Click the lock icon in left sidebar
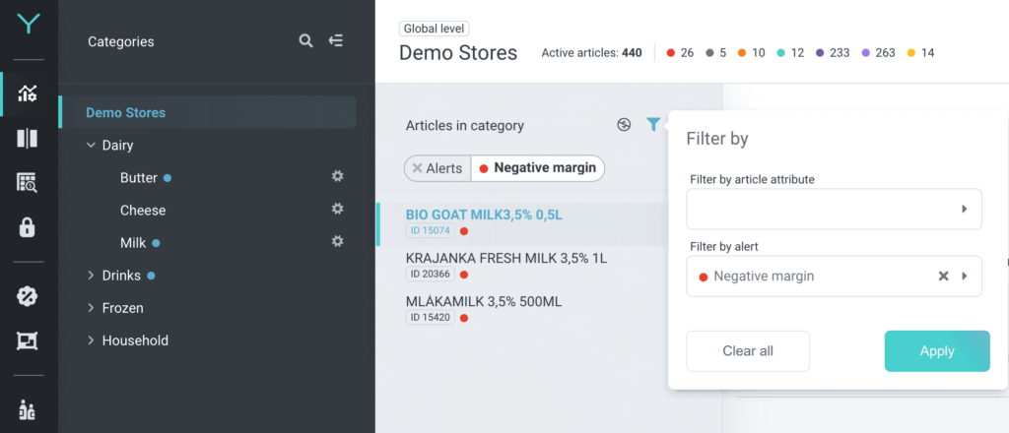Screen dimensions: 1009x433 point(27,227)
